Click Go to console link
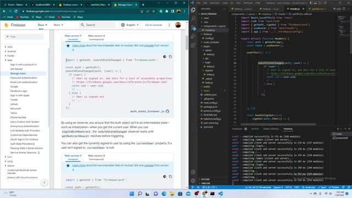This screenshot has height=198, width=352. coord(153,25)
